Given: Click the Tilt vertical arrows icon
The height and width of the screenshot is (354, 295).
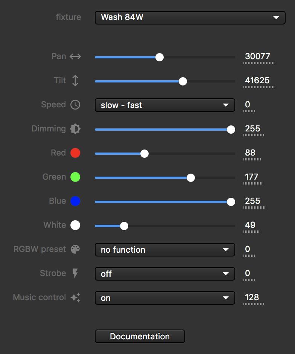Looking at the screenshot, I should (x=75, y=81).
